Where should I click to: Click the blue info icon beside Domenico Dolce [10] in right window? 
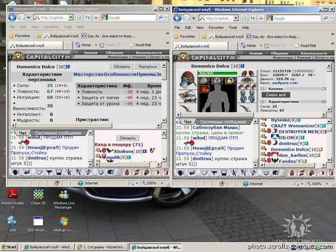pos(242,66)
